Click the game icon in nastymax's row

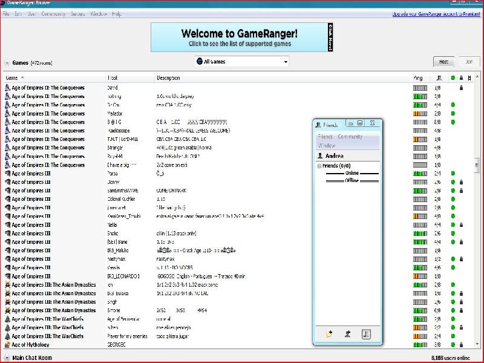point(7,259)
